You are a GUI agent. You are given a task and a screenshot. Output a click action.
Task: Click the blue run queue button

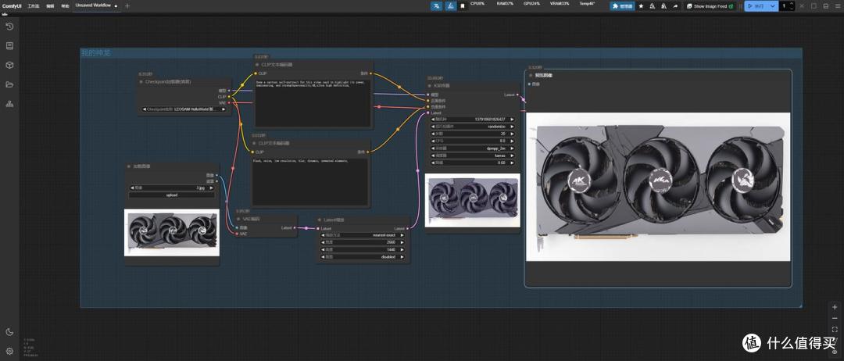(756, 6)
